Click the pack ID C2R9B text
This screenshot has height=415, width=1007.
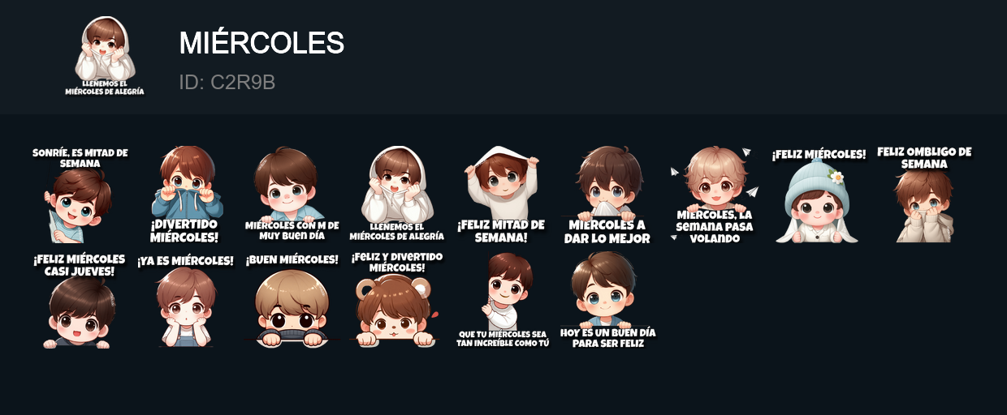click(x=227, y=82)
